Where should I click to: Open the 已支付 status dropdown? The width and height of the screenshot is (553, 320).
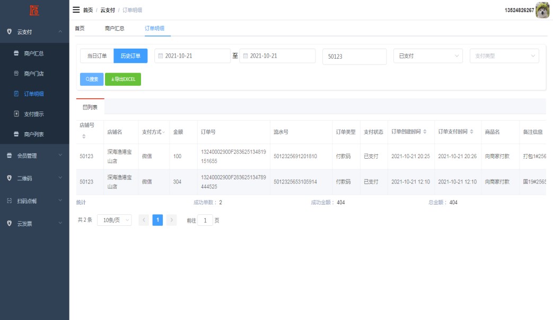[x=429, y=56]
